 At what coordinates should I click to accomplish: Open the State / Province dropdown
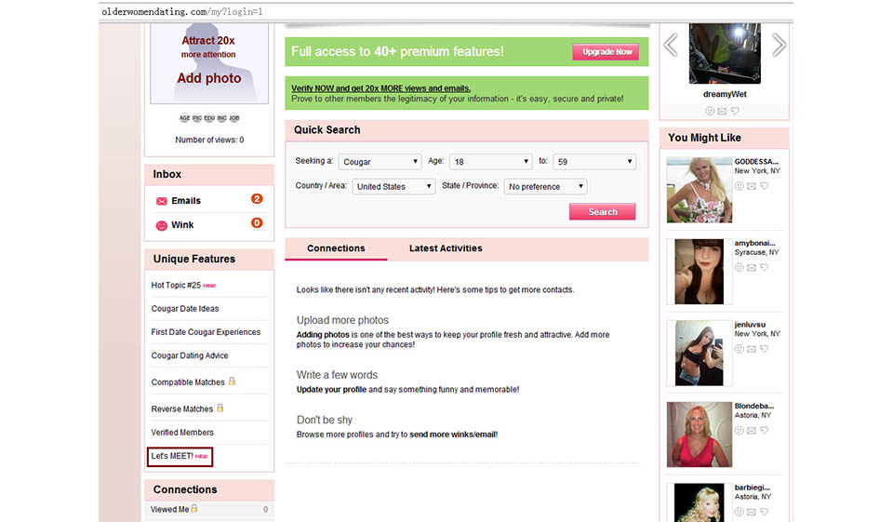[x=545, y=186]
